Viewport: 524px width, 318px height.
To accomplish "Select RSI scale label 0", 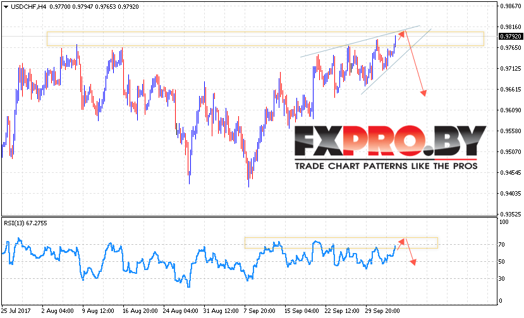I will click(x=500, y=300).
